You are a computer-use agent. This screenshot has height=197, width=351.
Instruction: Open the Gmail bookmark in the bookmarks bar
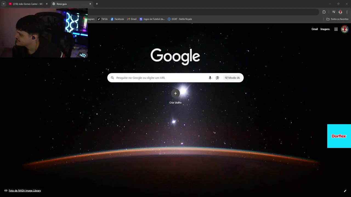(x=132, y=19)
